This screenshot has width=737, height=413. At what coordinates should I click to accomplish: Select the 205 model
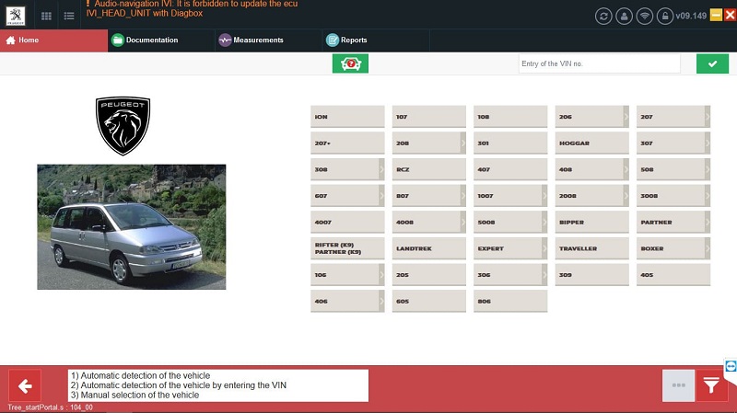pos(428,274)
